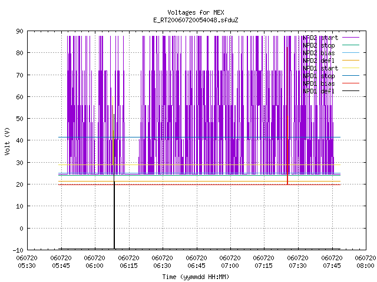Click the x-axis time label 06:30
Image resolution: width=377 pixels, height=282 pixels.
[x=163, y=266]
